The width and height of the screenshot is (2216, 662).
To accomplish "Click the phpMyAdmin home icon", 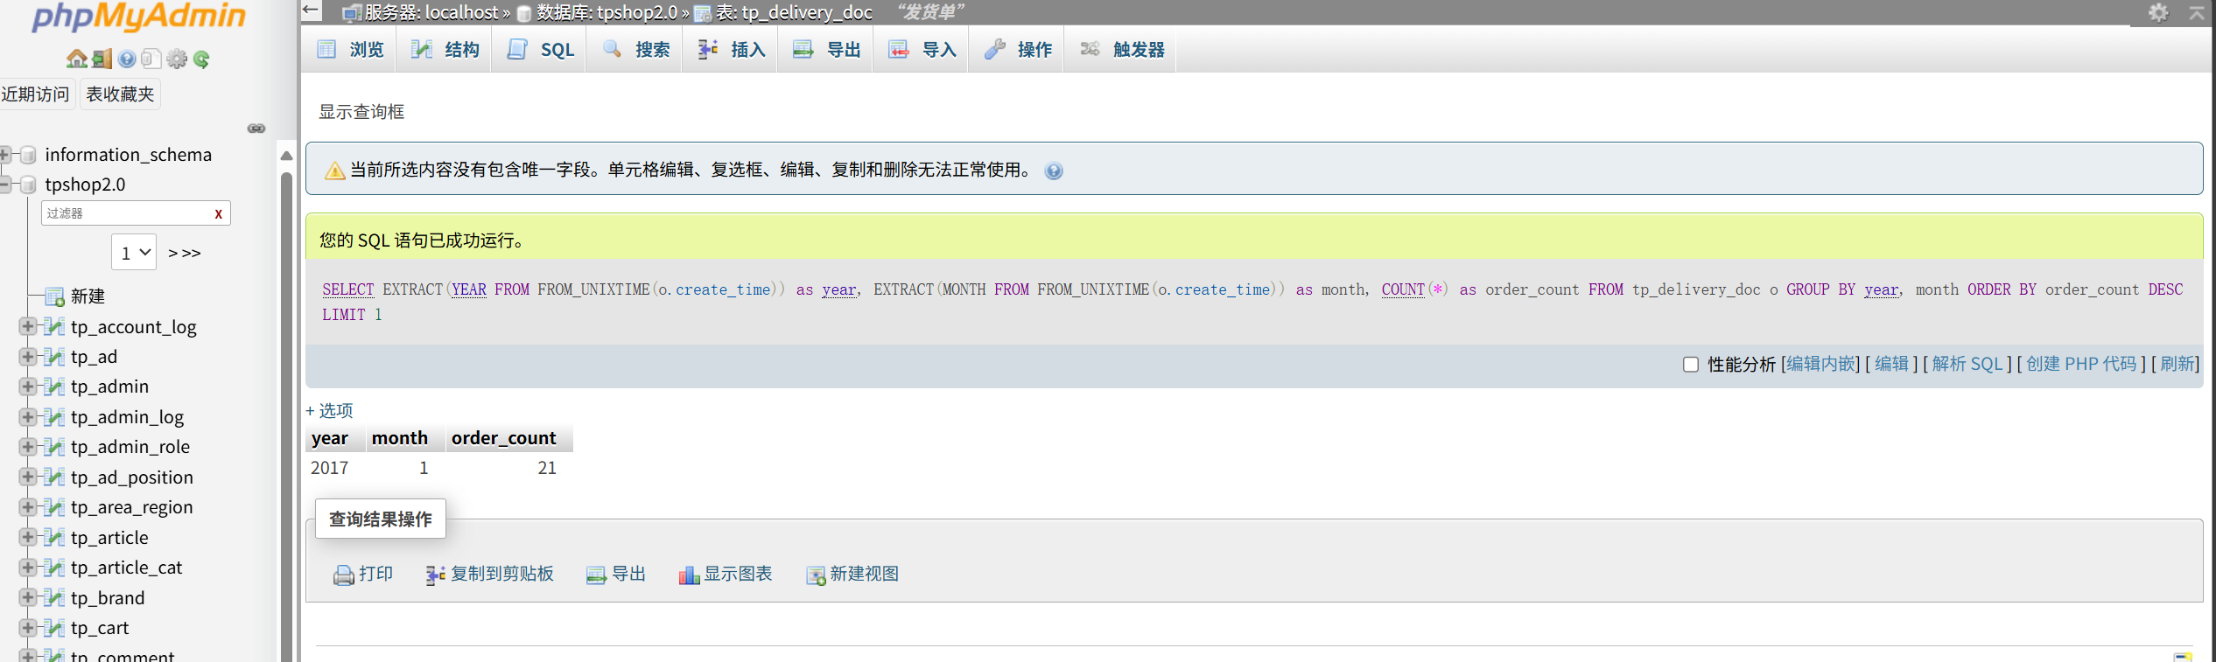I will click(76, 59).
